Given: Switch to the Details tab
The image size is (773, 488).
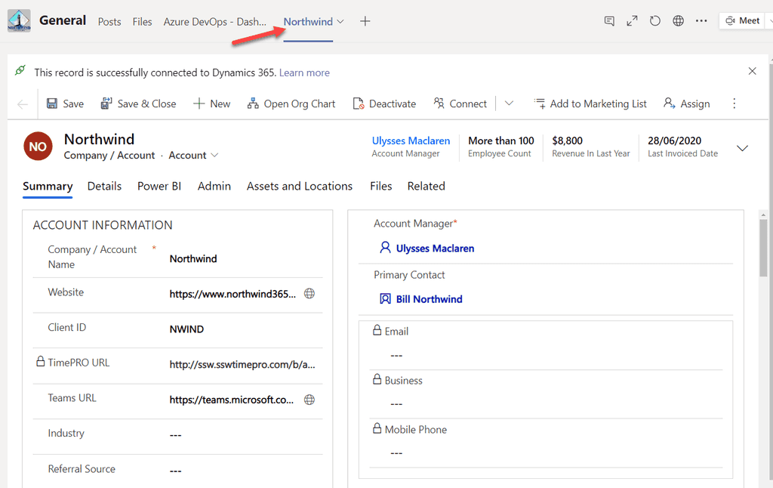Looking at the screenshot, I should coord(104,186).
